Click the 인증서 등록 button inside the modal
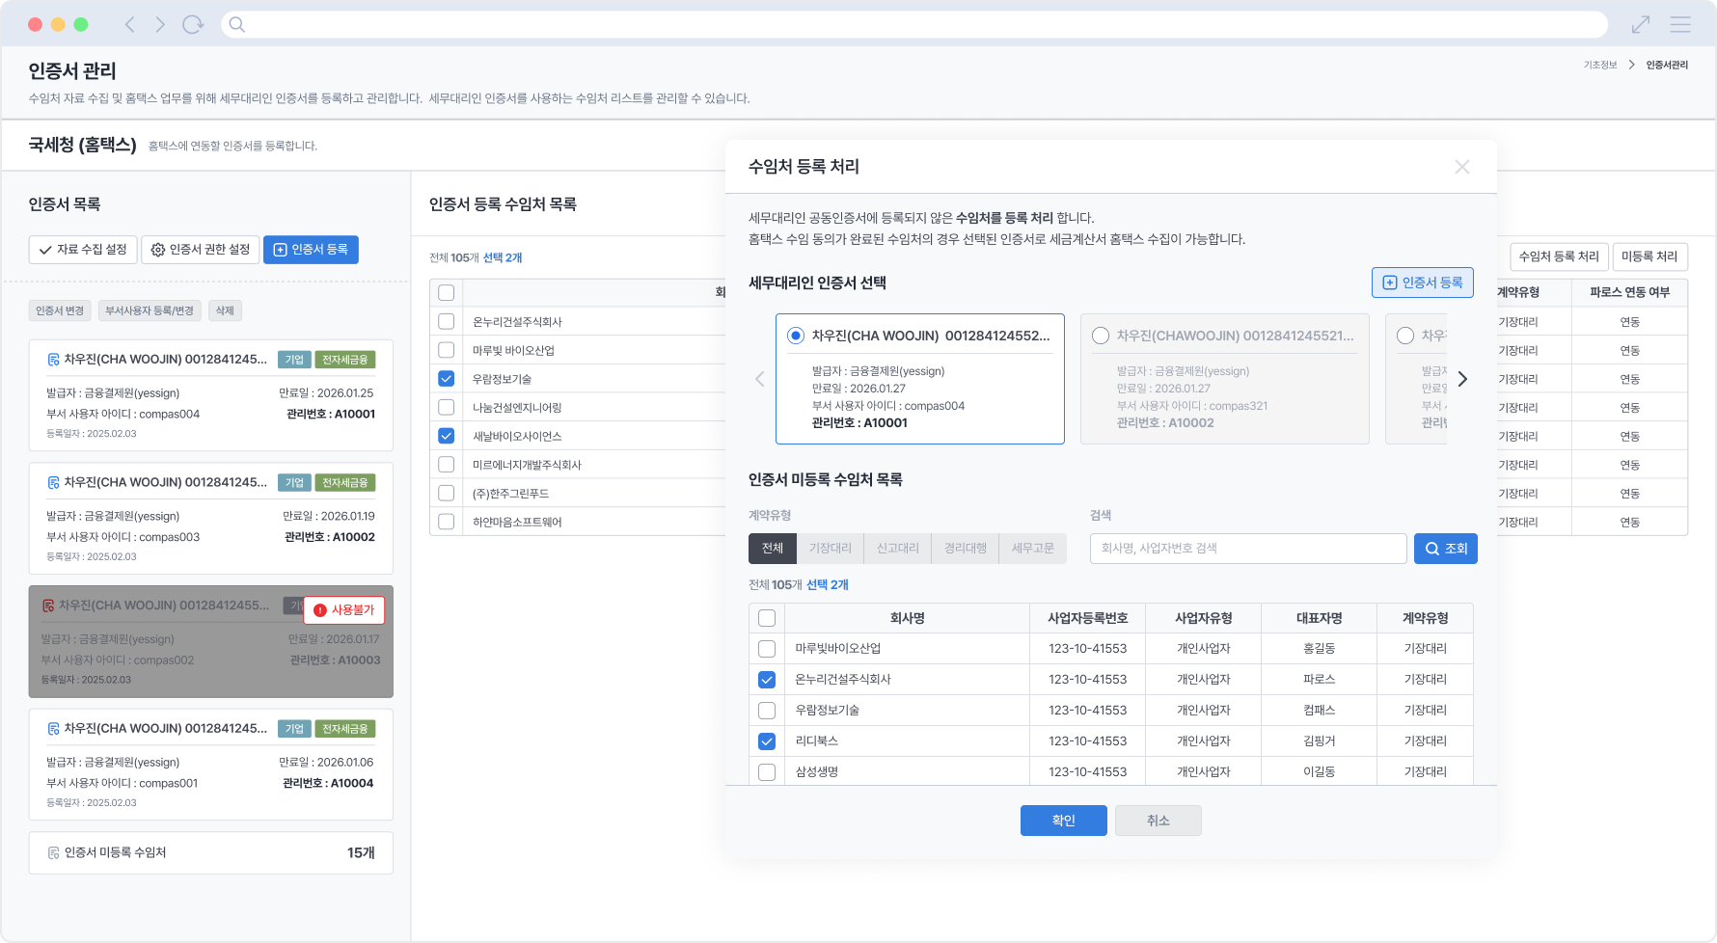 (1422, 282)
